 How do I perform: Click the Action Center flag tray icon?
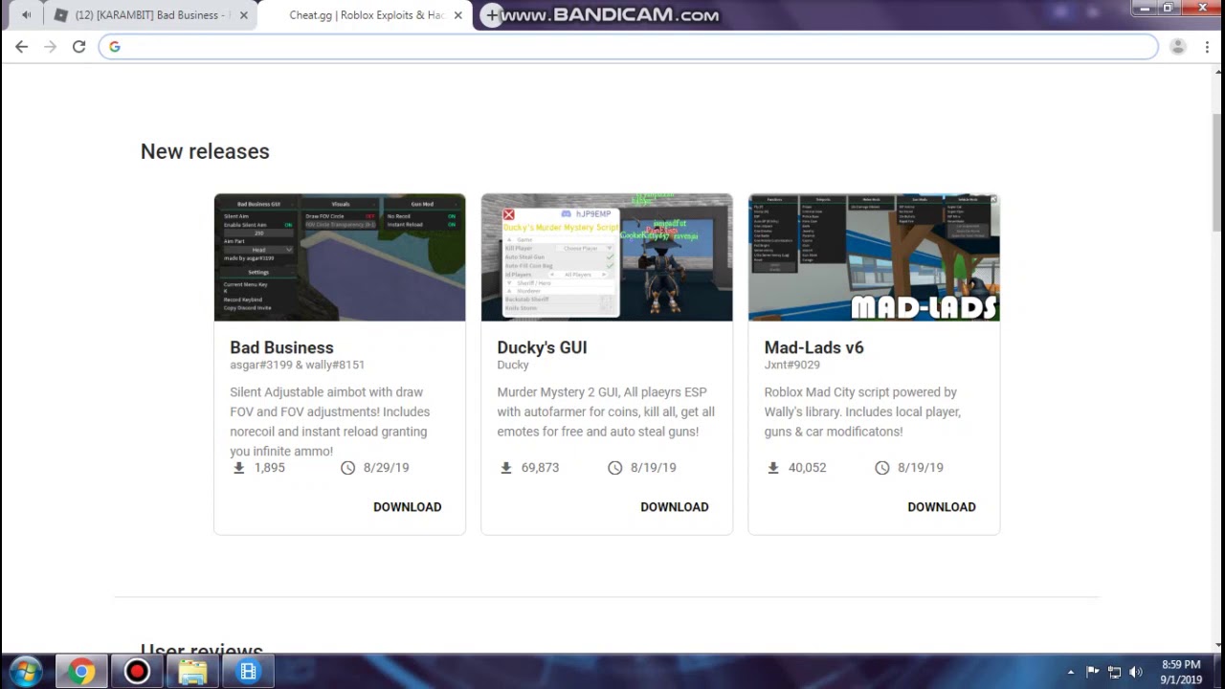[1092, 672]
